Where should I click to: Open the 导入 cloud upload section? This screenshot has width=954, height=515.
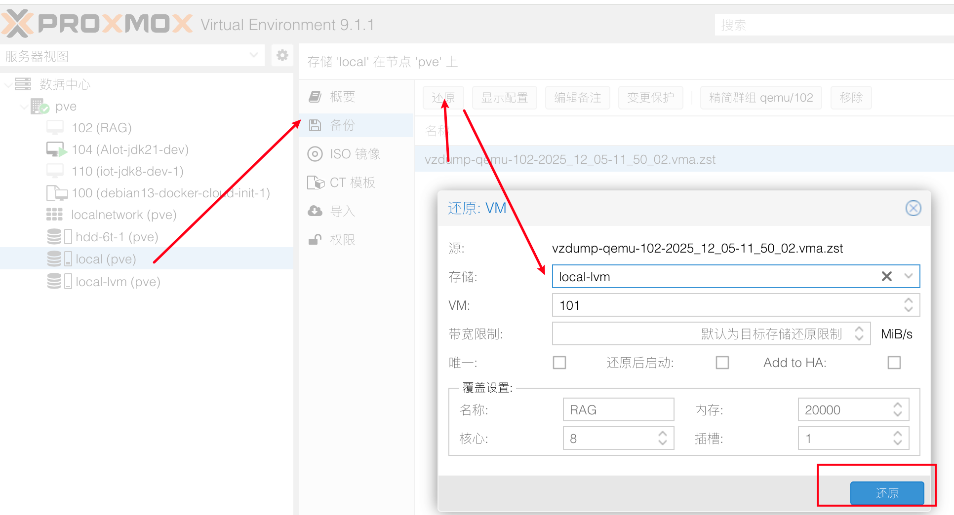coord(315,211)
